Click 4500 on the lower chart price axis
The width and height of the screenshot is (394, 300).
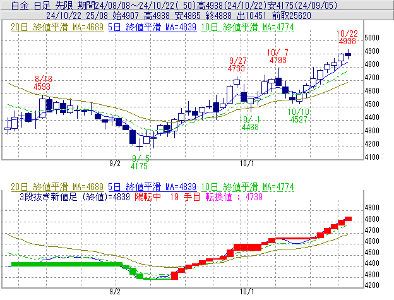click(372, 252)
